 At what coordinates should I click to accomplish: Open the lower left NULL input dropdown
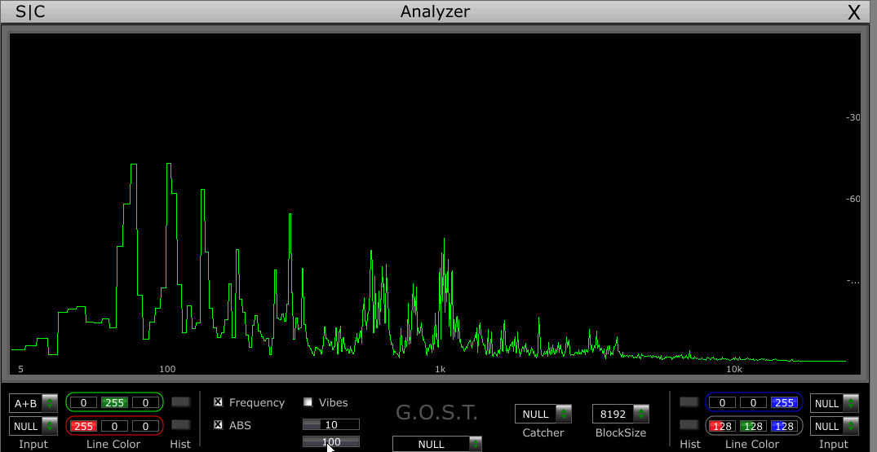tap(34, 426)
